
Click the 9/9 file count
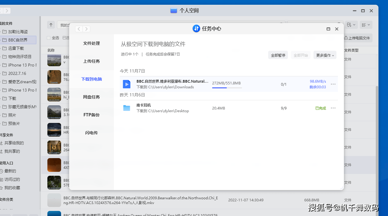(284, 108)
